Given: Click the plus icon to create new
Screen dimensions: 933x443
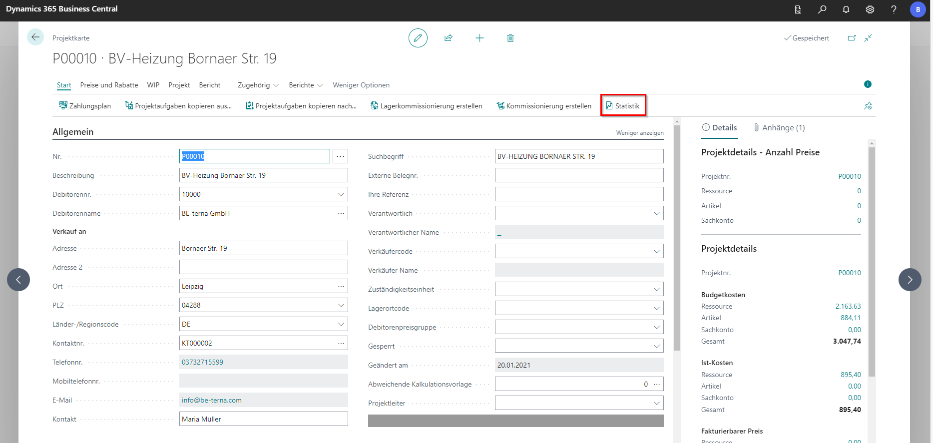Looking at the screenshot, I should click(x=479, y=38).
